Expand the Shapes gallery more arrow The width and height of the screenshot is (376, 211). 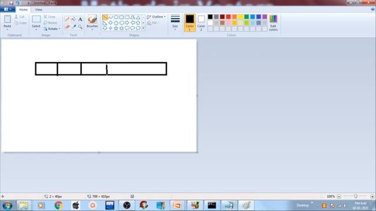[x=143, y=28]
